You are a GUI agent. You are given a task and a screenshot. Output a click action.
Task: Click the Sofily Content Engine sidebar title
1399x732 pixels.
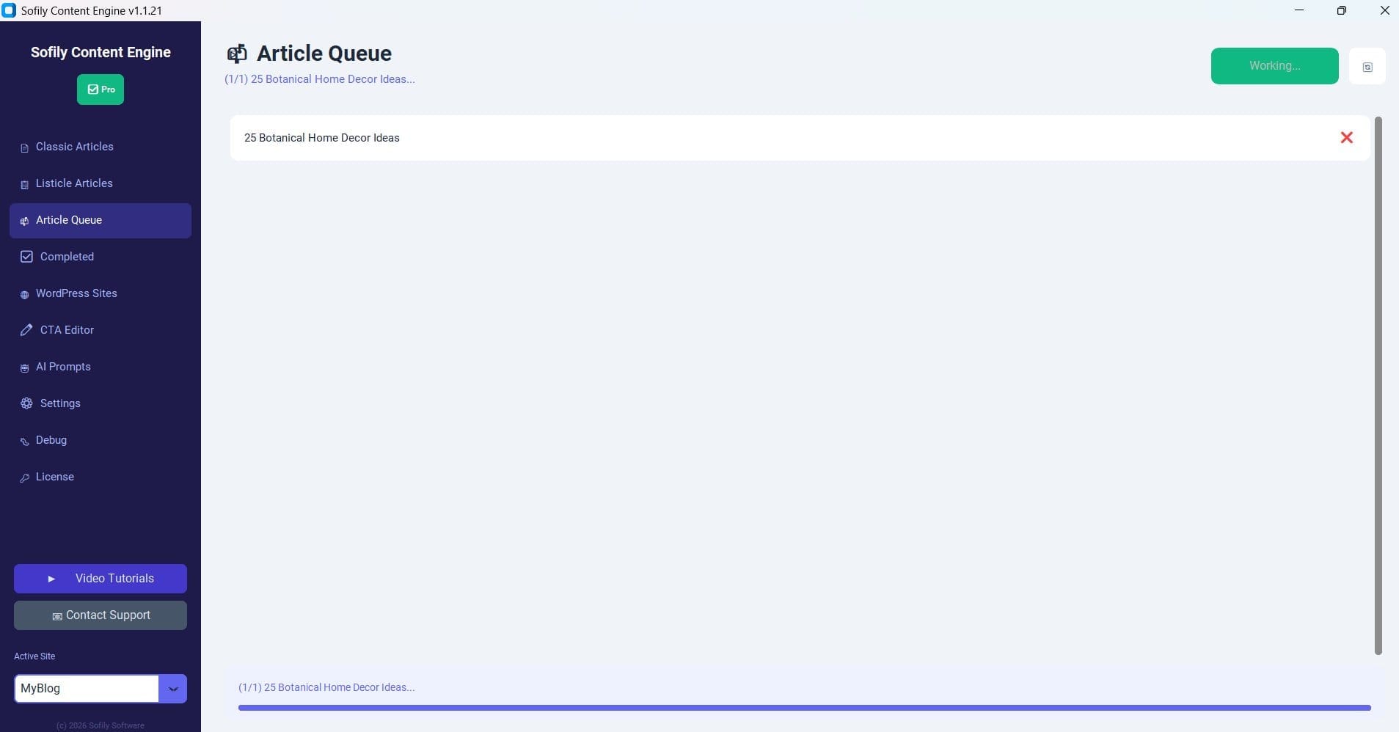click(x=101, y=52)
